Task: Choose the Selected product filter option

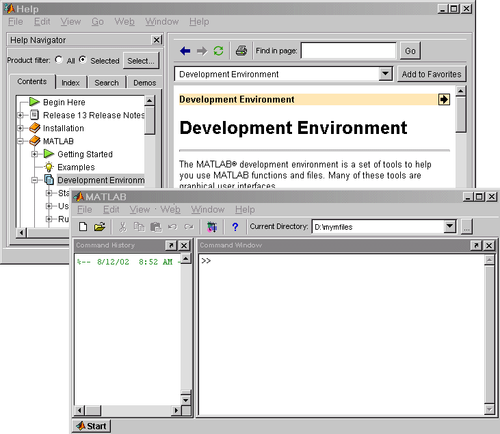Action: [x=83, y=60]
